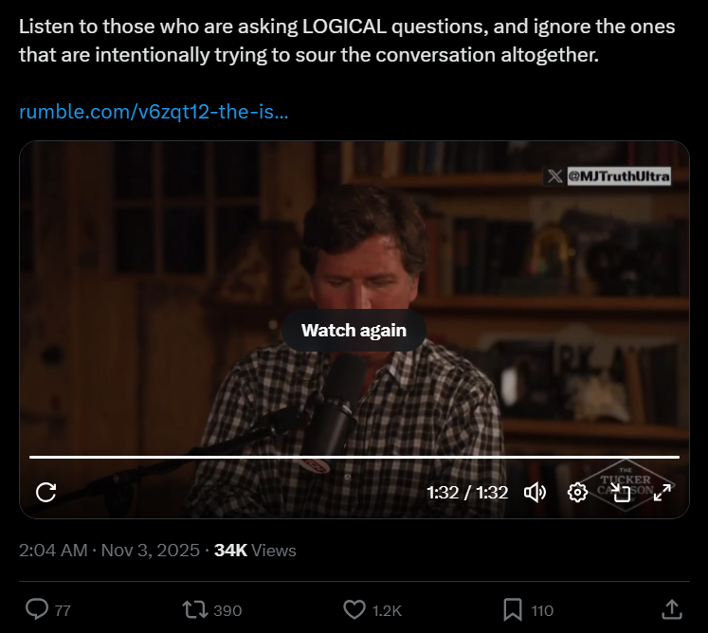Click the 34K Views count

pyautogui.click(x=255, y=550)
